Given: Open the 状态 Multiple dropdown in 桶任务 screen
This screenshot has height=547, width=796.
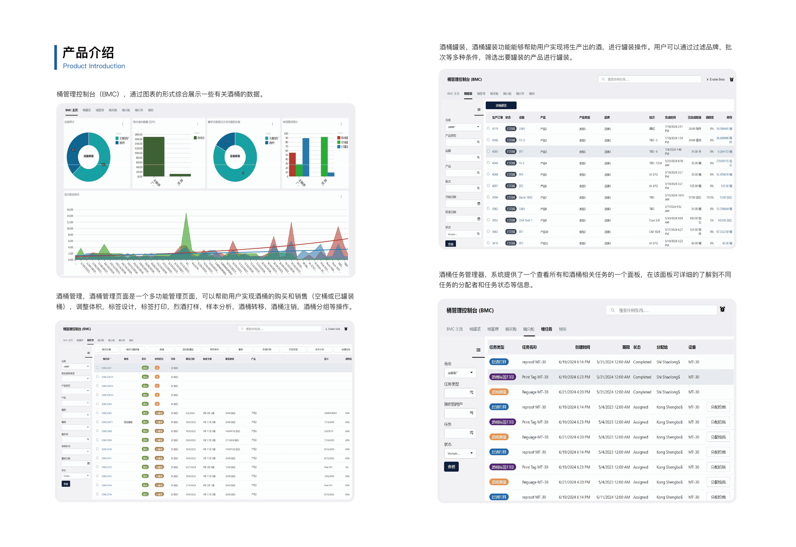Looking at the screenshot, I should 460,453.
